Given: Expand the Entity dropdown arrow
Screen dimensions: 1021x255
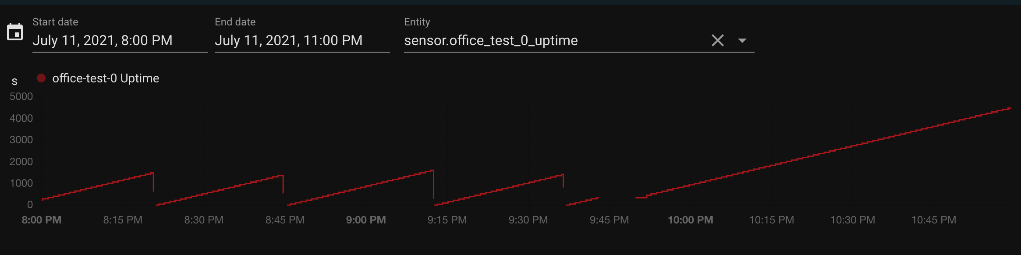Looking at the screenshot, I should coord(742,41).
